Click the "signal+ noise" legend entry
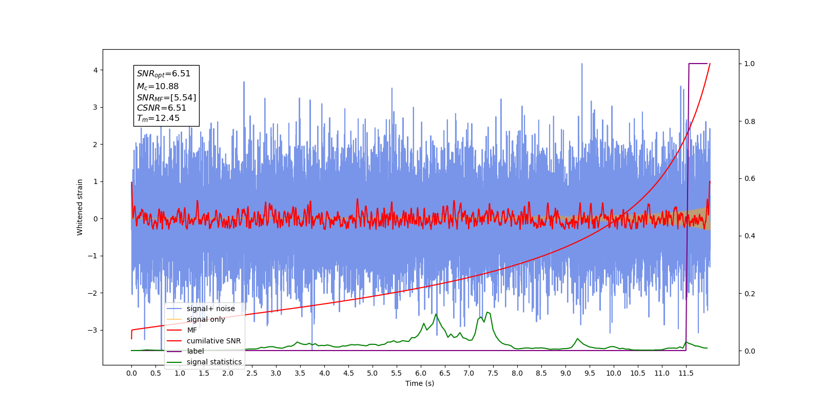821x410 pixels. [211, 309]
